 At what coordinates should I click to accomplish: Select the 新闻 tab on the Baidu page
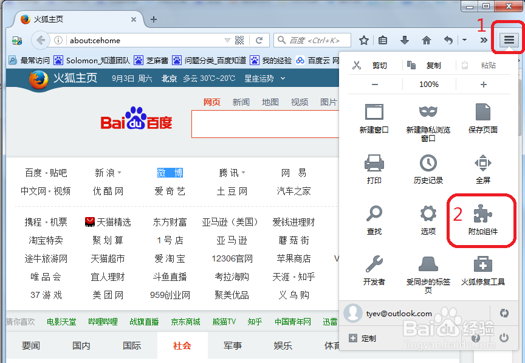[241, 102]
